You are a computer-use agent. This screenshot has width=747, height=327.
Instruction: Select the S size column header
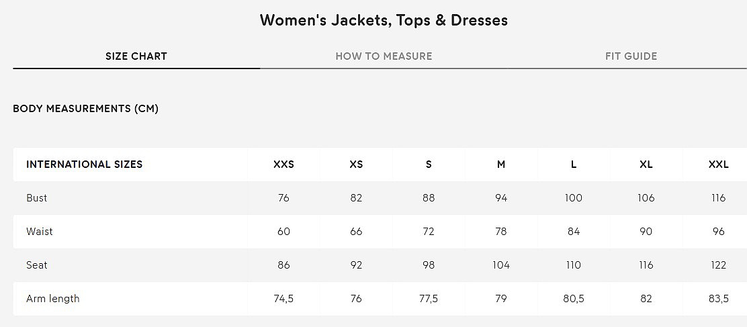429,165
